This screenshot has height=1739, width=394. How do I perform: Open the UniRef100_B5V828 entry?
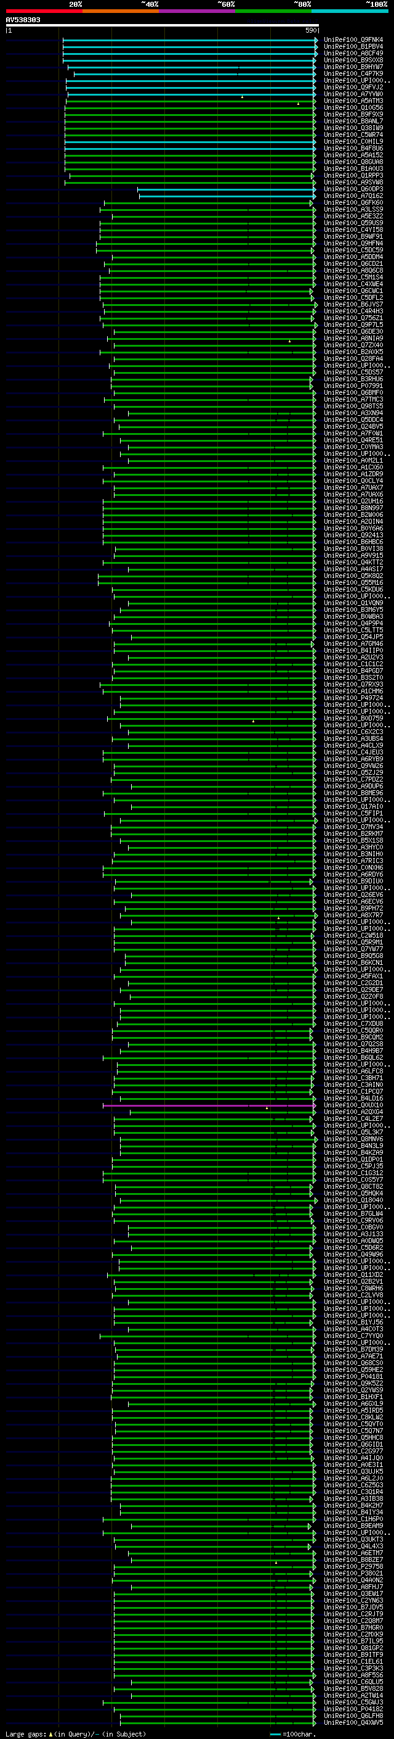click(x=353, y=1688)
